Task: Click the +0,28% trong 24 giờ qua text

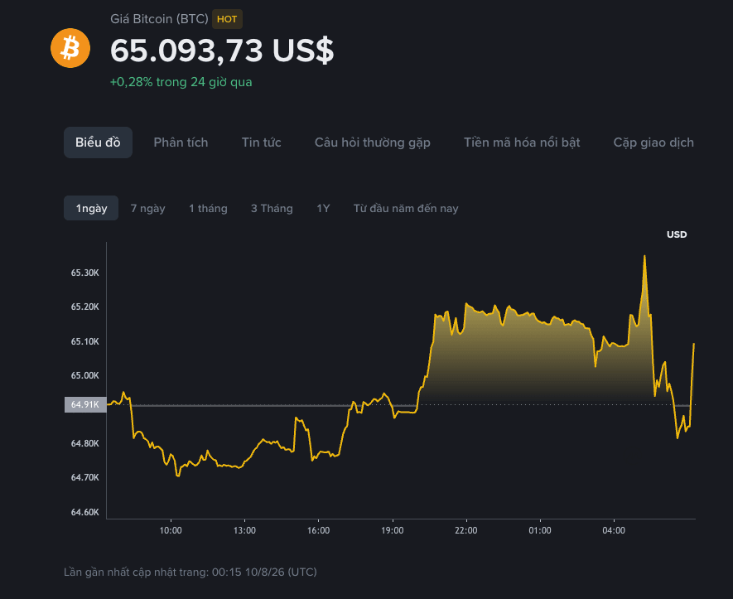Action: [x=181, y=82]
